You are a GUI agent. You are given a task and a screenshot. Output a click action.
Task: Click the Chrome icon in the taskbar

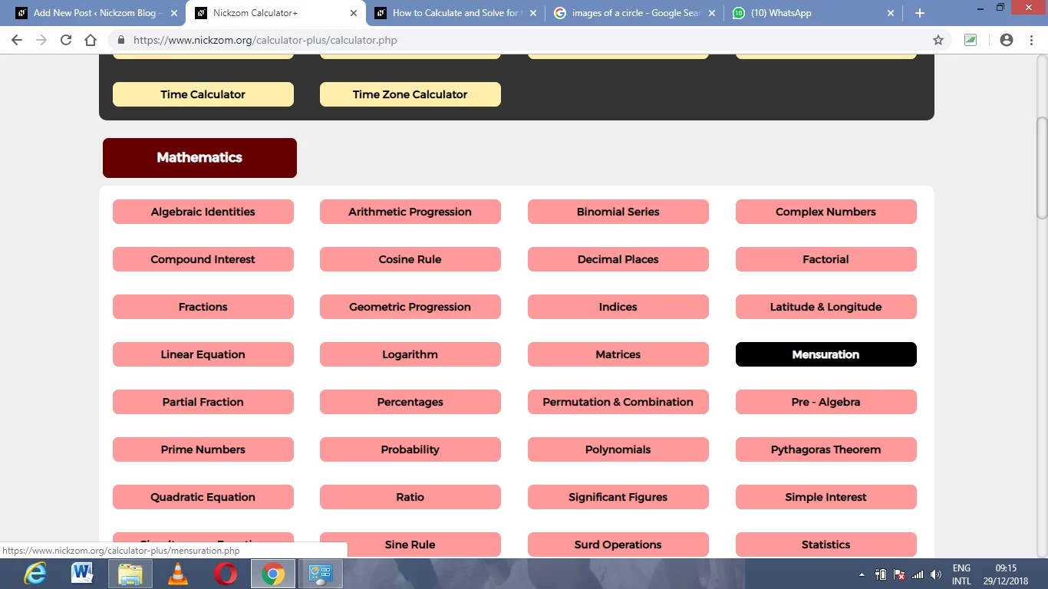273,574
